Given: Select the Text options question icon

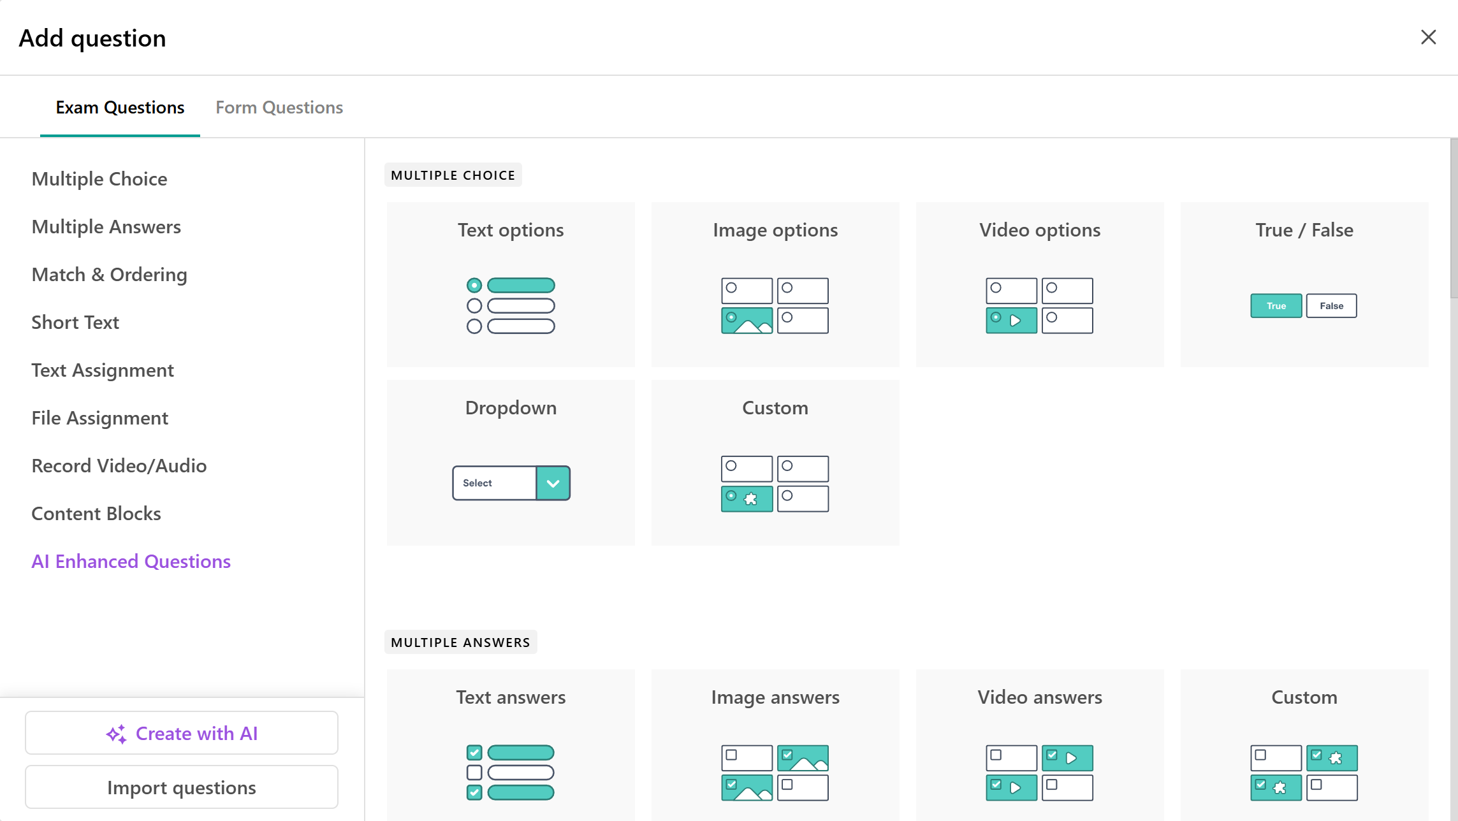Looking at the screenshot, I should (x=511, y=305).
